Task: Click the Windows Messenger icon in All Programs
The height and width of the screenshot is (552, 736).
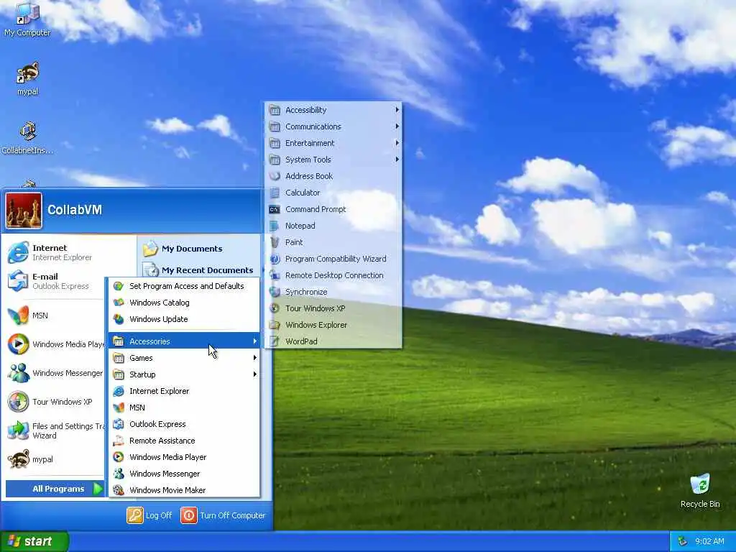Action: coord(119,474)
